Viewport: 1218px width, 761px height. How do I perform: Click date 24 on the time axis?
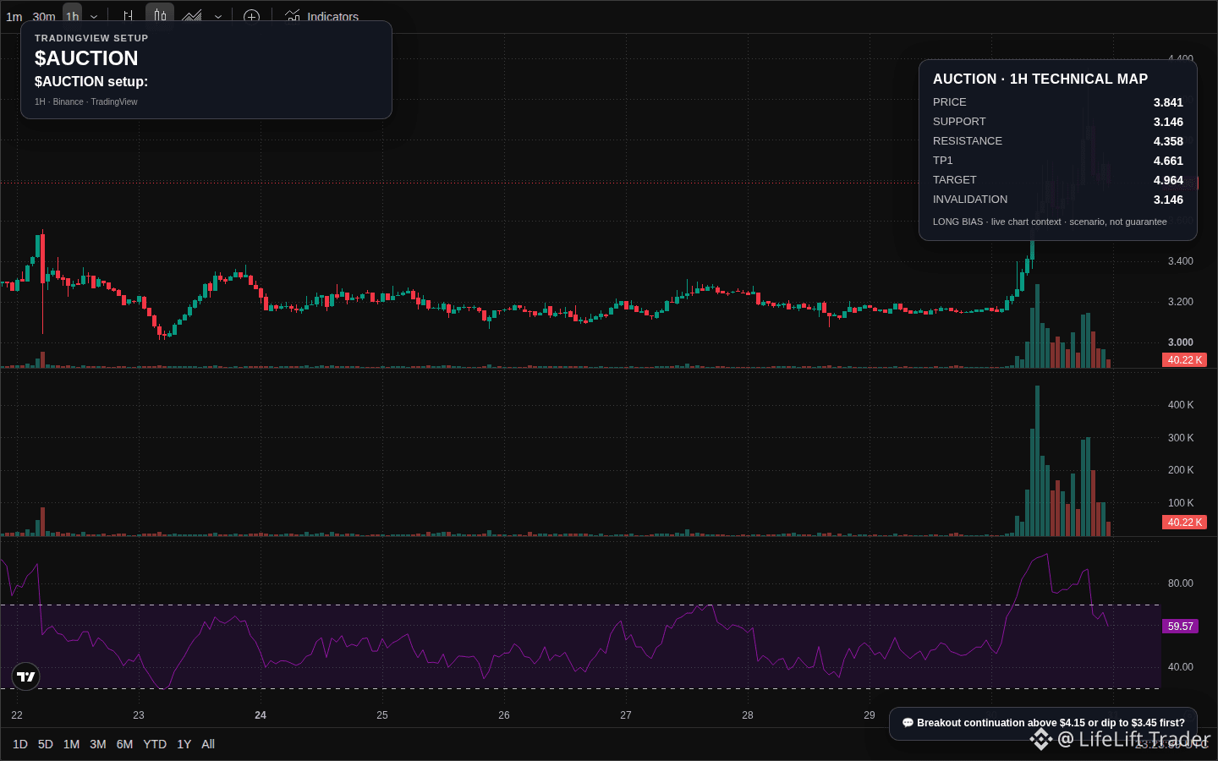click(x=261, y=715)
